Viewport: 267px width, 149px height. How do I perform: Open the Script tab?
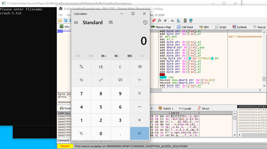pyautogui.click(x=221, y=27)
